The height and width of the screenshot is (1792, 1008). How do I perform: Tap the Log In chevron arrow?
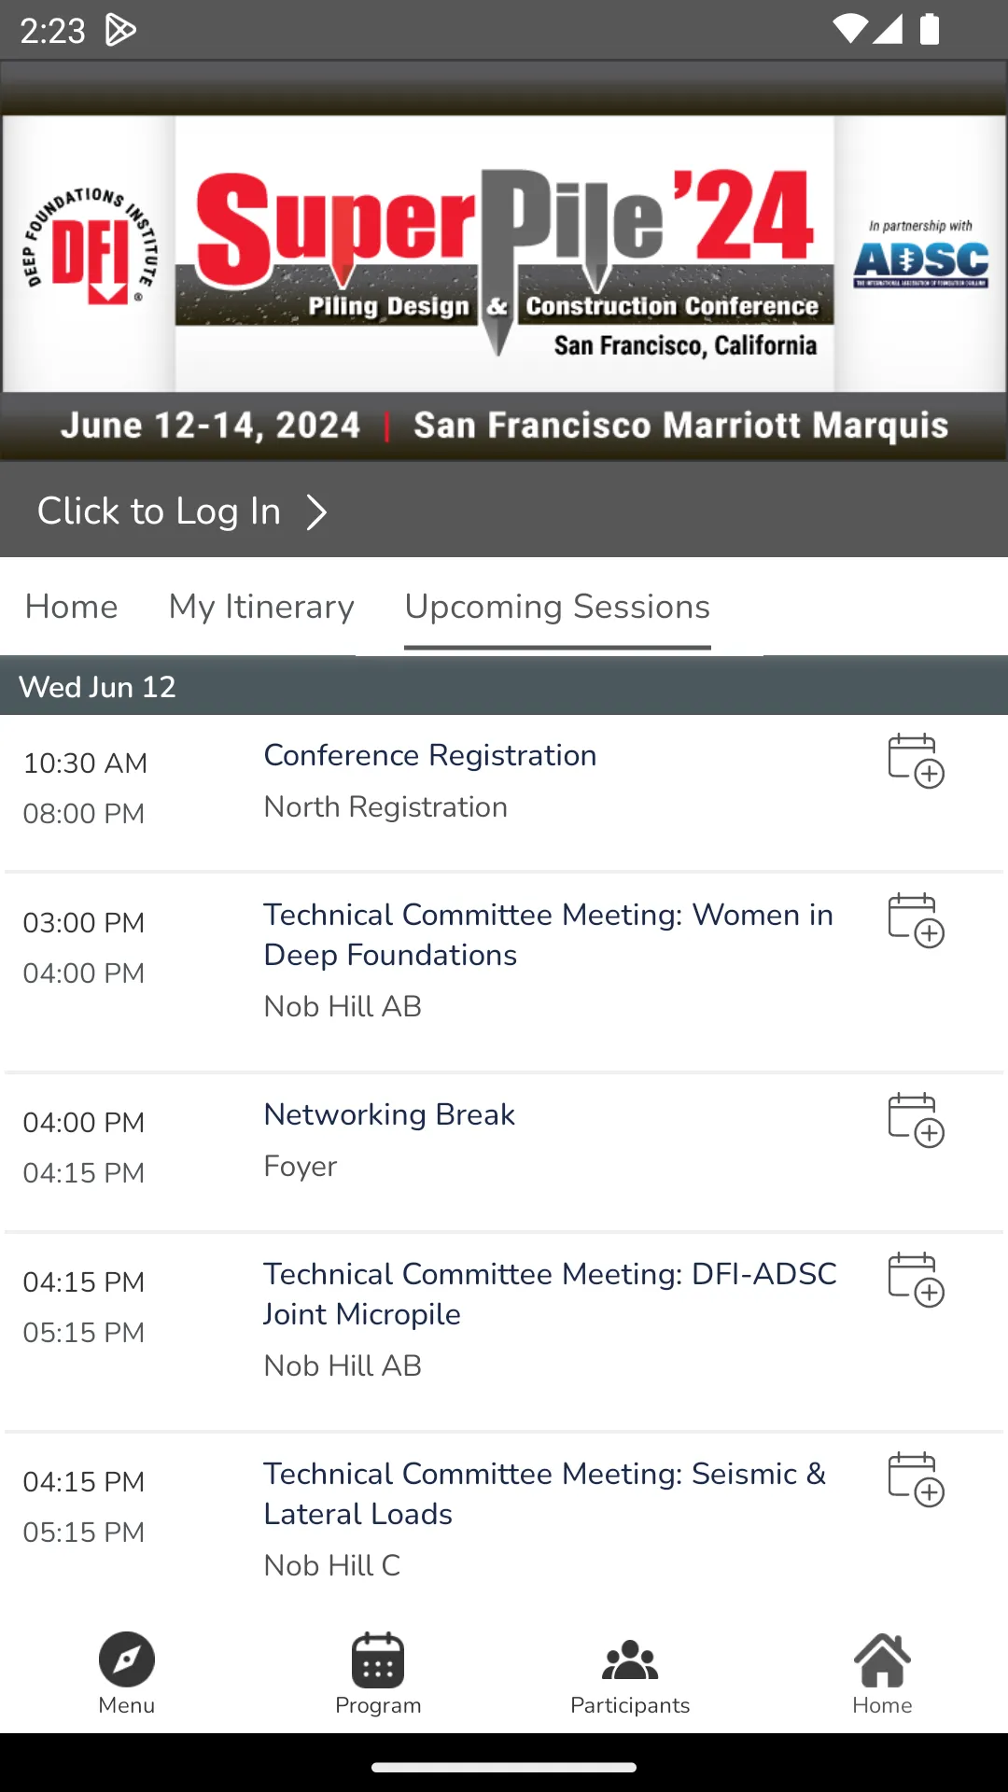317,511
